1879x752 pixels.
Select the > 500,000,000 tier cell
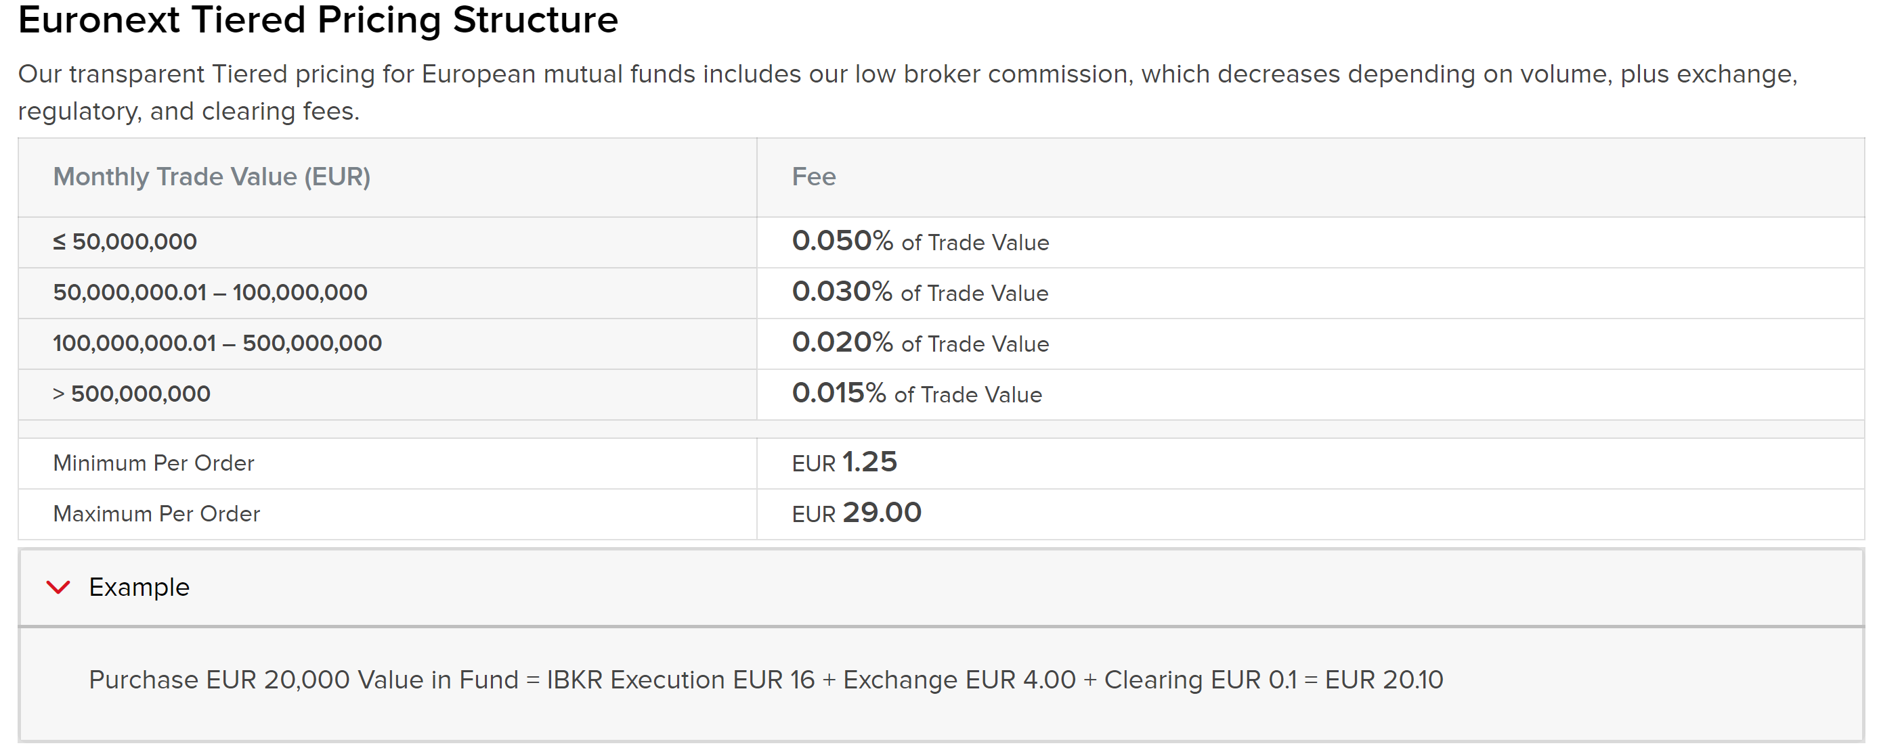click(132, 394)
